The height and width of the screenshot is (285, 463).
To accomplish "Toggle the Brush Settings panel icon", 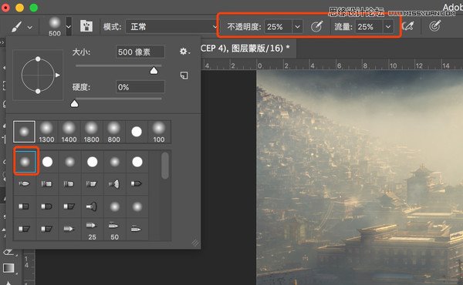I will [86, 26].
